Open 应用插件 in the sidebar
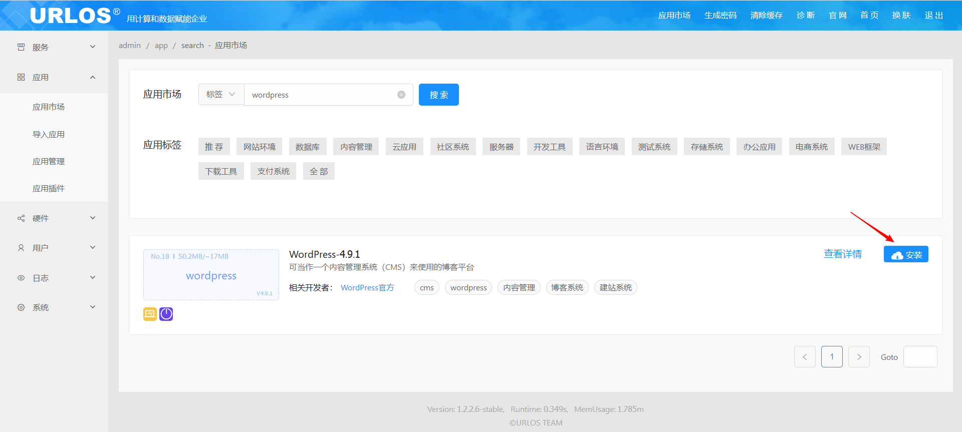Viewport: 962px width, 432px height. click(x=49, y=189)
